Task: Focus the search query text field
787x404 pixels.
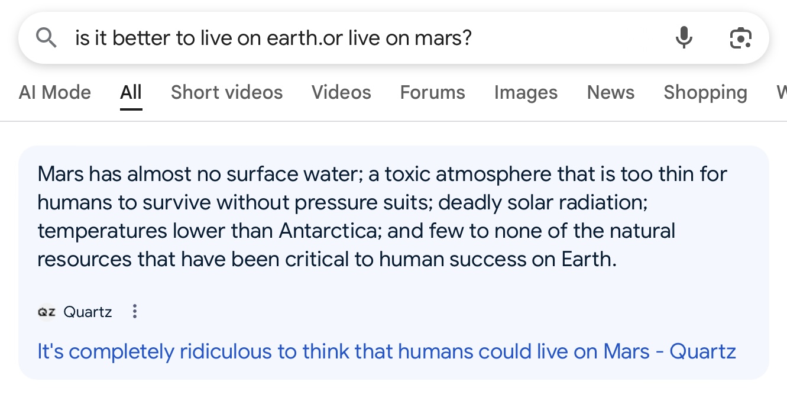Action: pos(355,38)
